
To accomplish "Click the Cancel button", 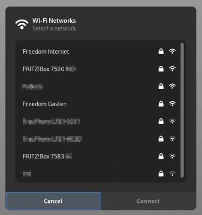I will pos(53,201).
